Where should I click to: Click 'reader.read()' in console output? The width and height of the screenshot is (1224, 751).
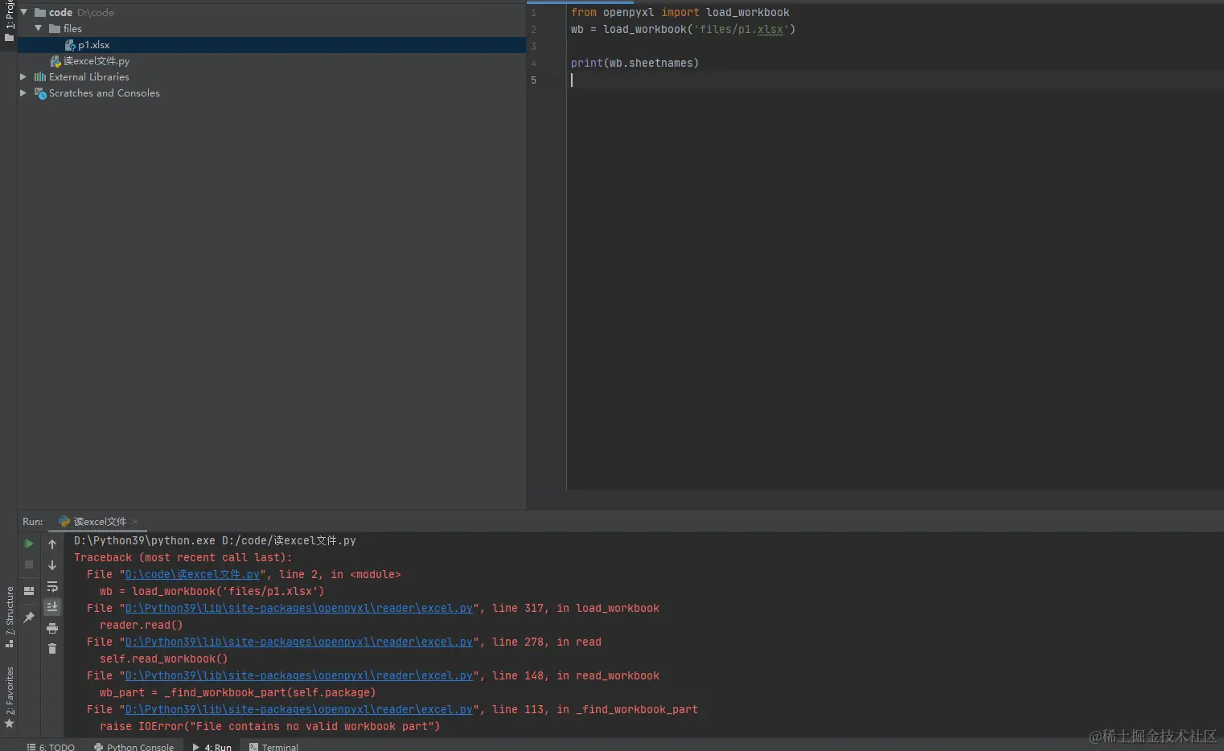[x=142, y=625]
